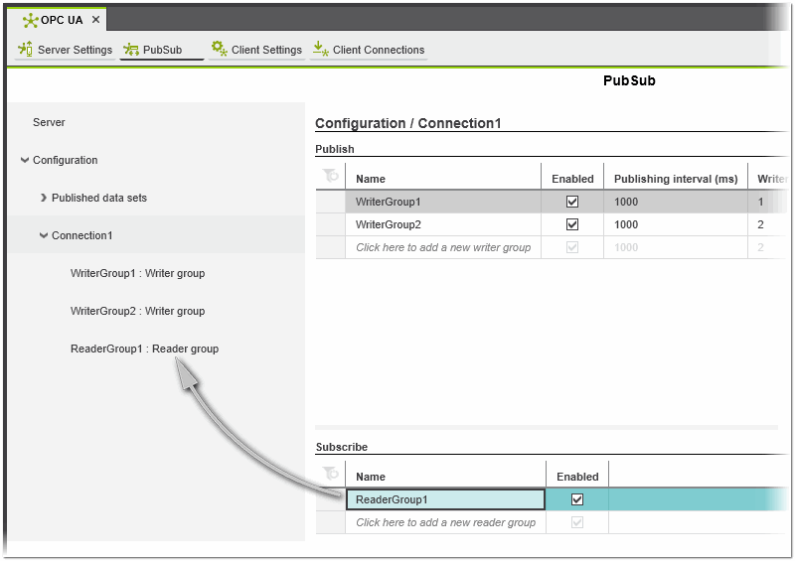Disable the WriterGroup1 Enabled checkbox
This screenshot has height=561, width=795.
pyautogui.click(x=572, y=202)
